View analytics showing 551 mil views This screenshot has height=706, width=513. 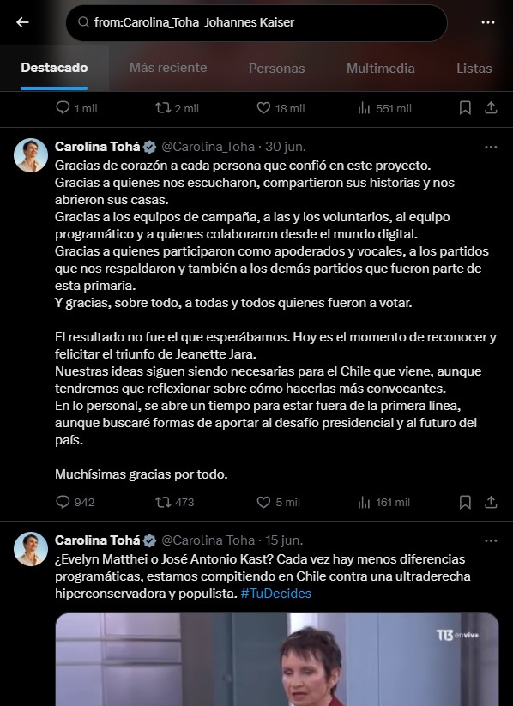(384, 108)
